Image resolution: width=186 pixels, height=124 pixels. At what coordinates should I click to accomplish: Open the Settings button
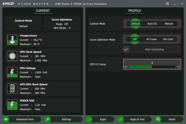pyautogui.click(x=63, y=119)
